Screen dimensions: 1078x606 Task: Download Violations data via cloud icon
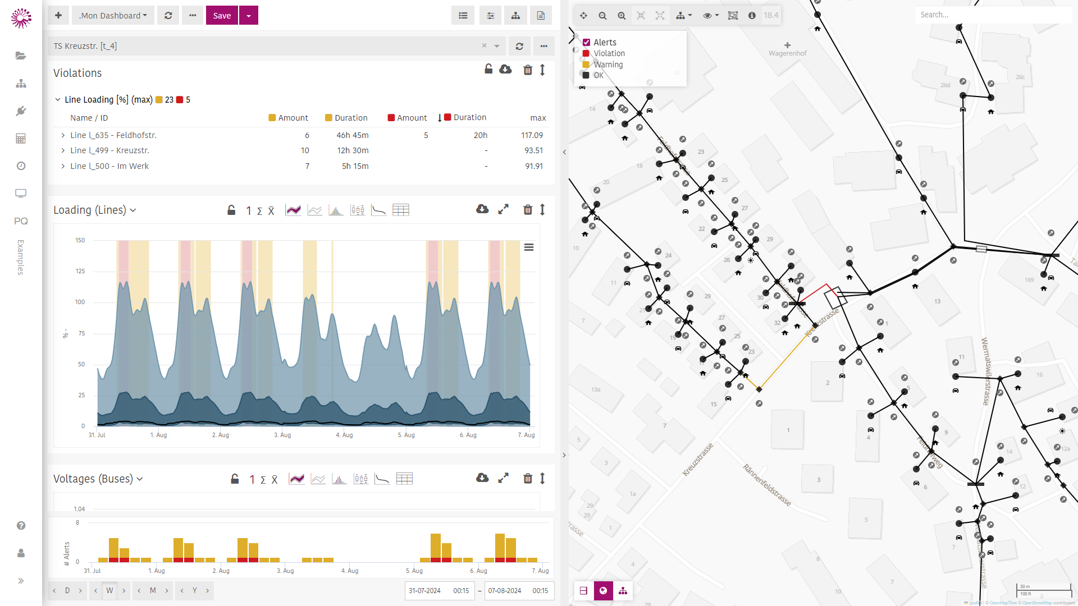(505, 69)
